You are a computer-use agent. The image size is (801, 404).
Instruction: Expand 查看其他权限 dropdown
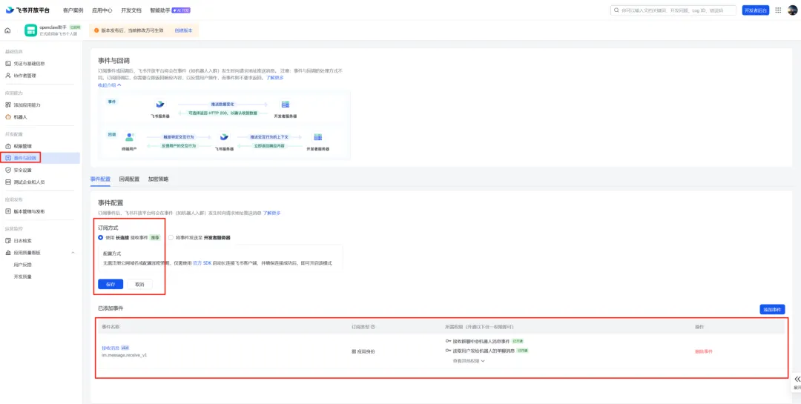(469, 361)
